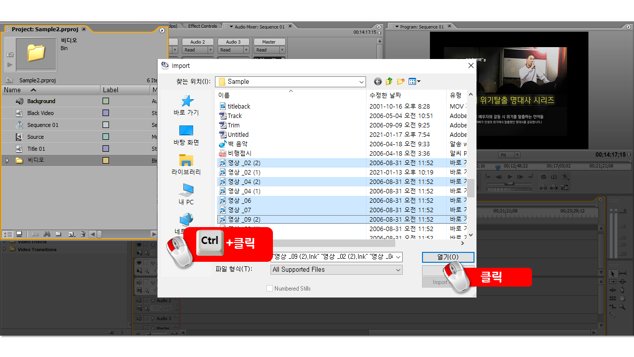Switch Project panel to icon view
This screenshot has height=357, width=634.
point(19,234)
